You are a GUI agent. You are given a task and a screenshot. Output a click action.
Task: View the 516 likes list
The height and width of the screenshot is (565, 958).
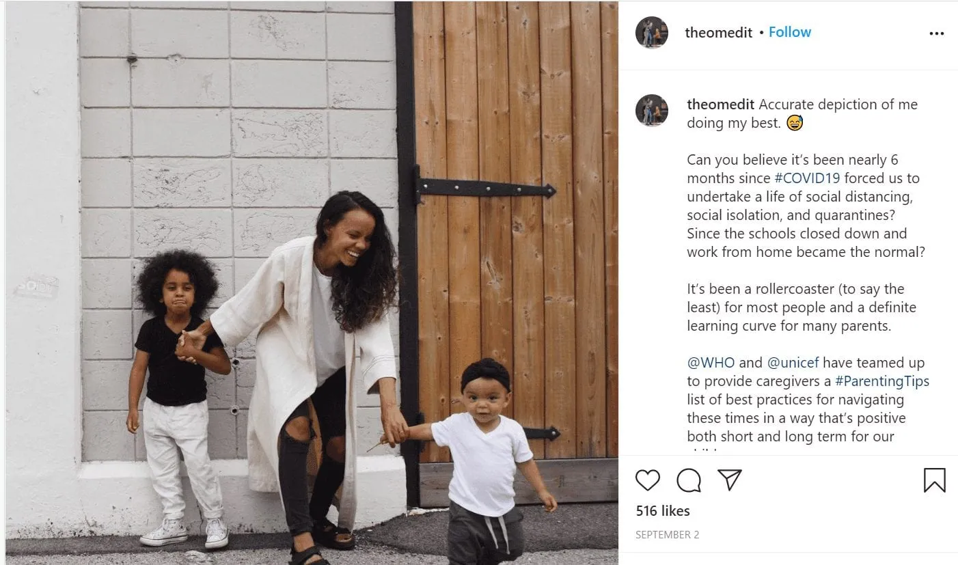click(662, 511)
